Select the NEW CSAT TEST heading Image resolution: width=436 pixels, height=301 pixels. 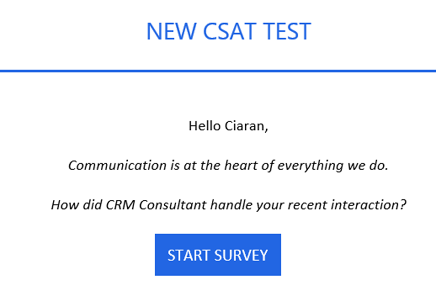coord(229,31)
